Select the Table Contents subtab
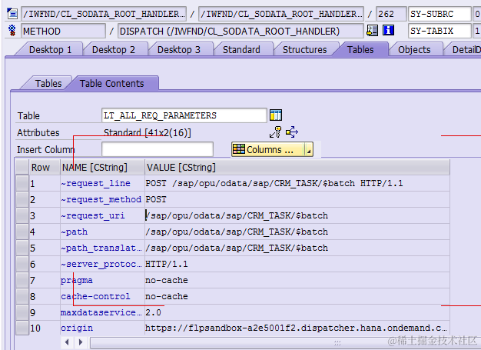 [x=111, y=83]
